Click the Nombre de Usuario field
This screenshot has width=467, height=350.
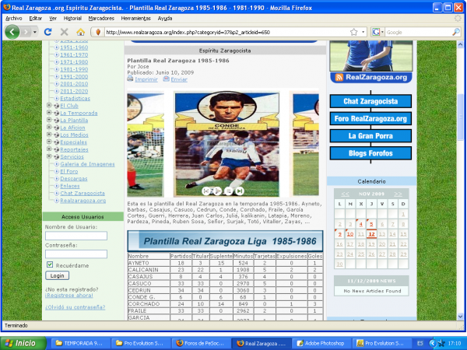click(x=76, y=236)
